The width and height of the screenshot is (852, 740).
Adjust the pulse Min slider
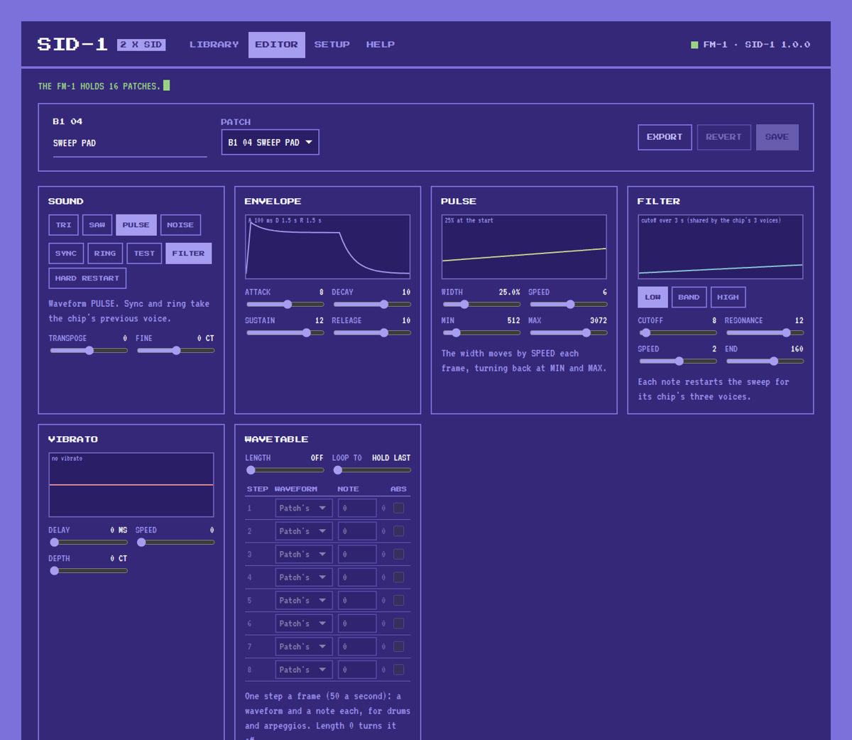[481, 332]
